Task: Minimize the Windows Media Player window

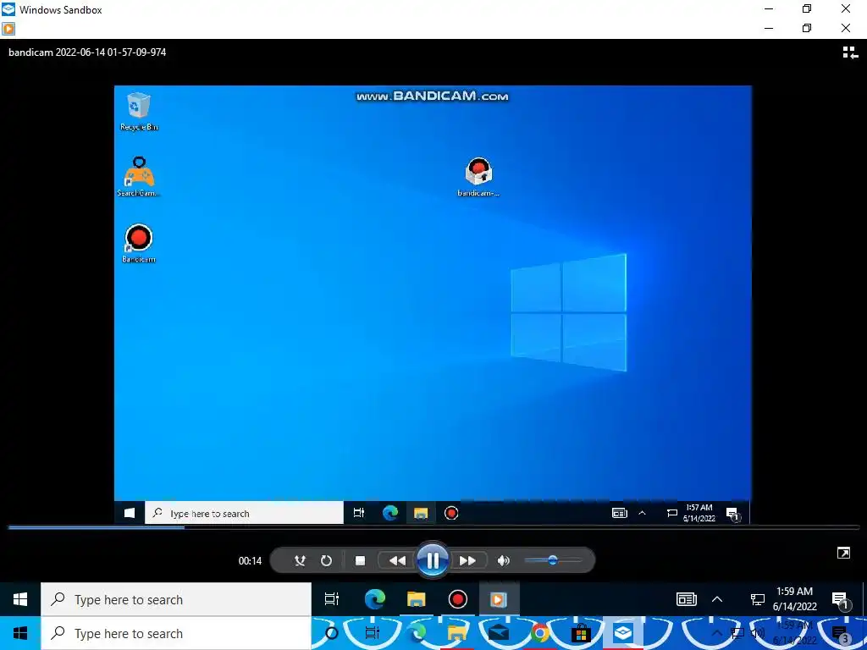Action: click(x=769, y=28)
